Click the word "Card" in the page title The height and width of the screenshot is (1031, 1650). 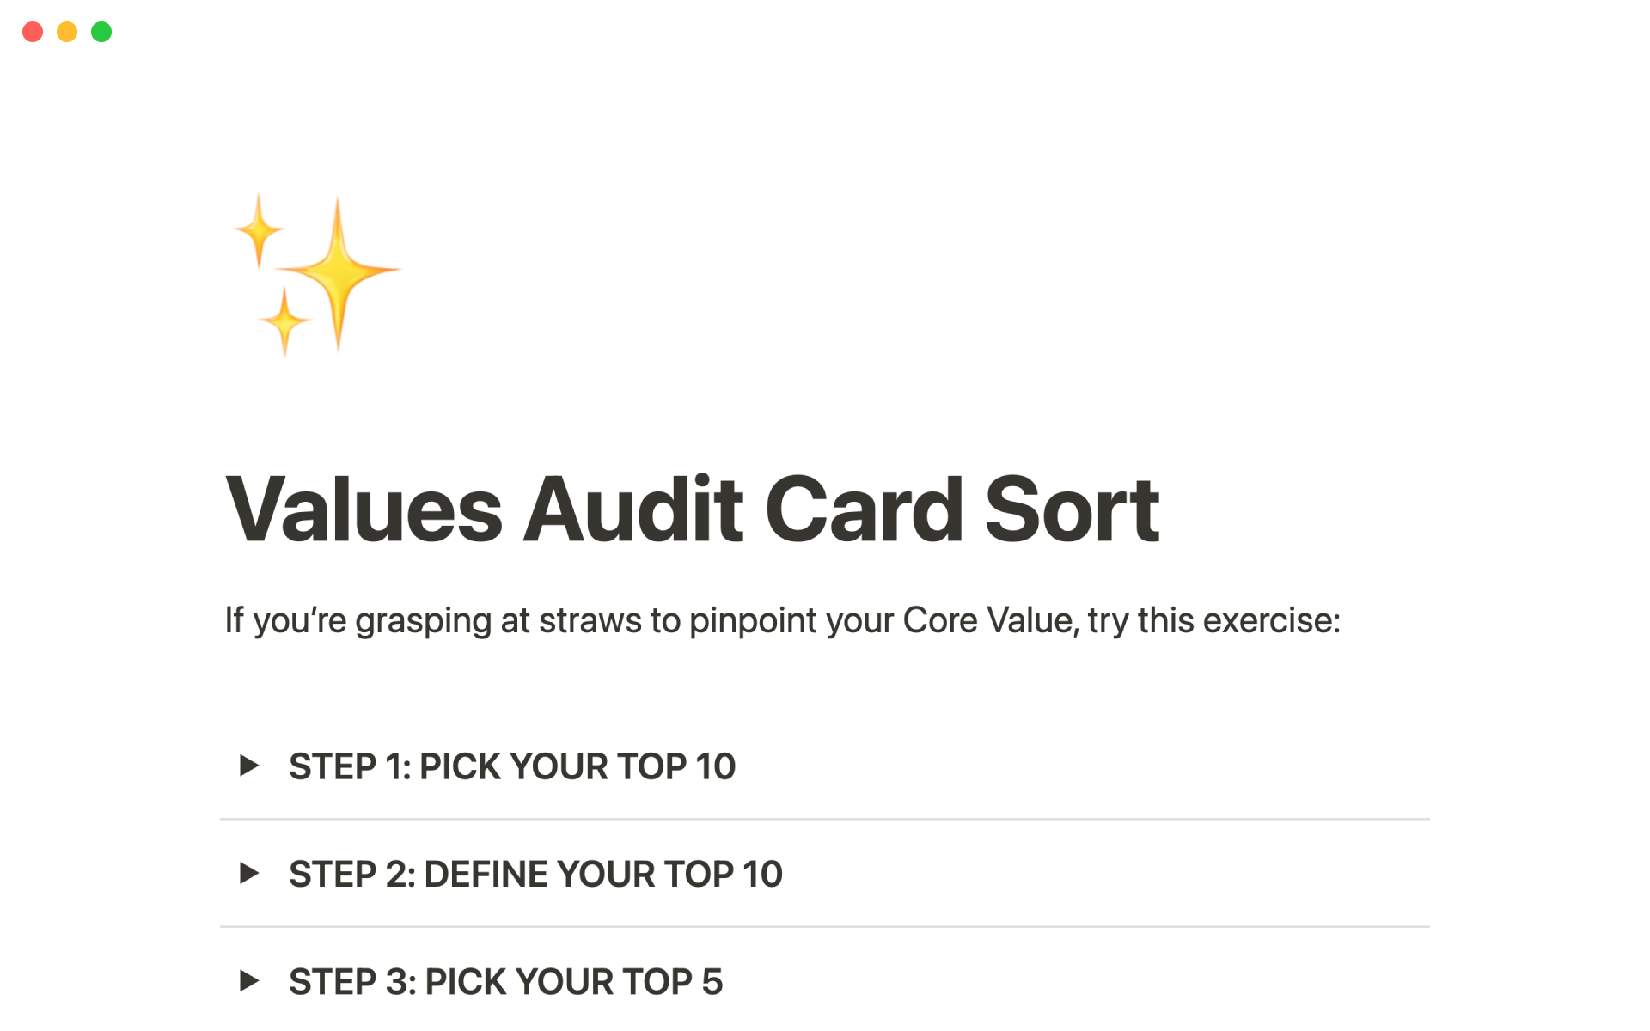click(x=864, y=510)
